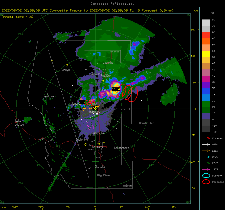
Task: Click the magenta storm ellipse above Airdrie
Action: click(90, 126)
